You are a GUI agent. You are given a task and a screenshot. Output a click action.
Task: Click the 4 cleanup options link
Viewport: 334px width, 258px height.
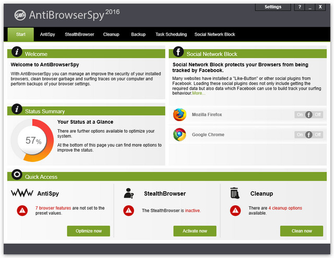point(285,208)
